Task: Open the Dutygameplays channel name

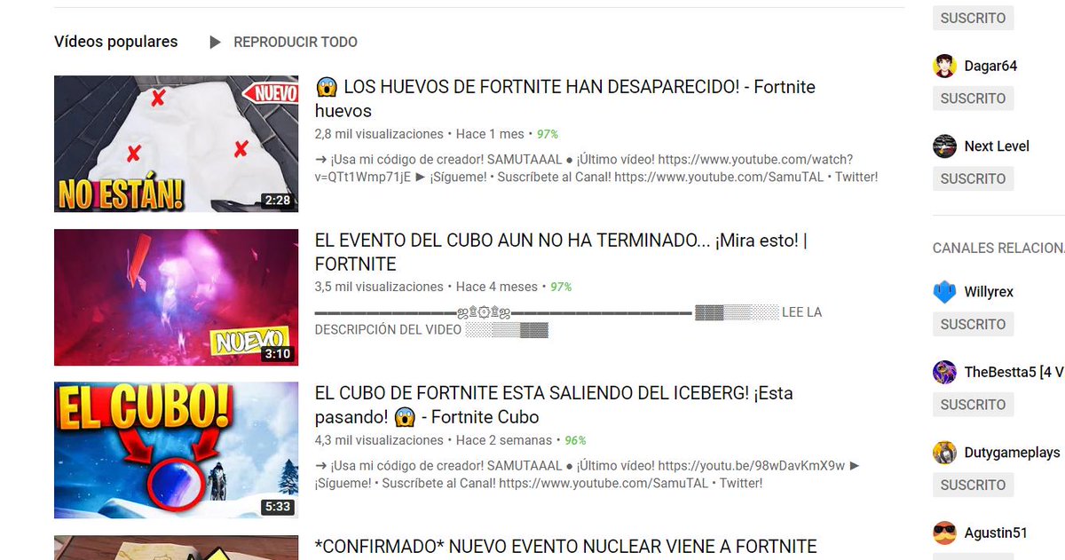Action: click(x=1012, y=453)
